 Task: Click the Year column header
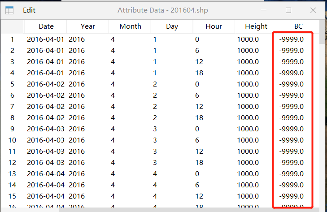[x=88, y=26]
